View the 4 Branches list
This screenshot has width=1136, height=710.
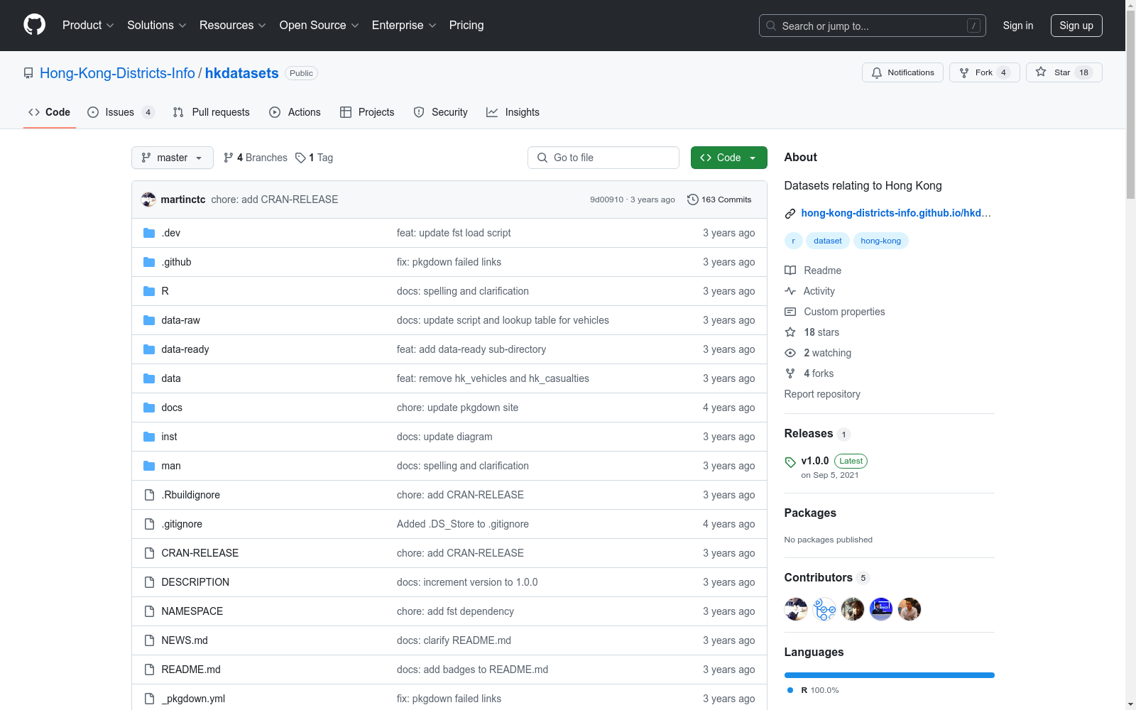coord(256,158)
